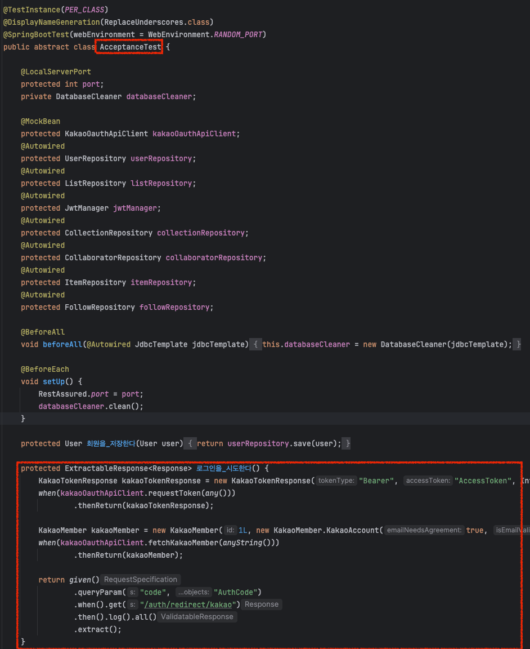Click the ValidatableResponse inlay hint
The width and height of the screenshot is (530, 649).
click(197, 617)
